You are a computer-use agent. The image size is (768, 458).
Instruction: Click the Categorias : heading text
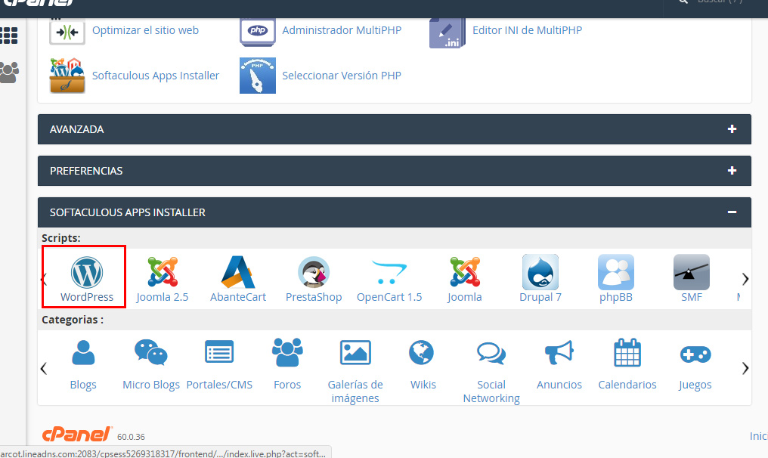pos(73,320)
